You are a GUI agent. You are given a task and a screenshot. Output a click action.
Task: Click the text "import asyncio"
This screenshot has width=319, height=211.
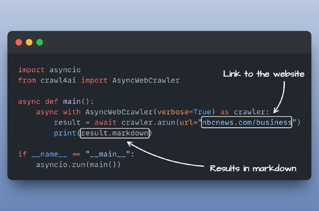pos(49,70)
